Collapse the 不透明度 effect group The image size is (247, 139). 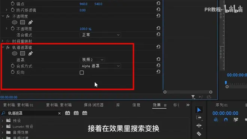[3, 16]
